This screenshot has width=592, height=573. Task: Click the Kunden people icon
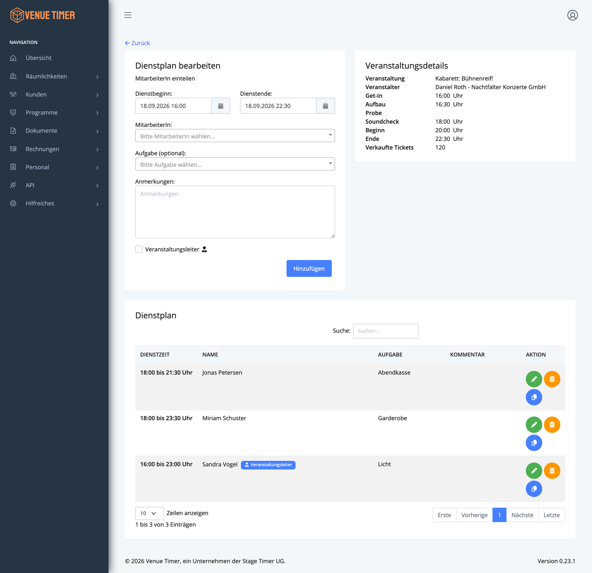[13, 94]
